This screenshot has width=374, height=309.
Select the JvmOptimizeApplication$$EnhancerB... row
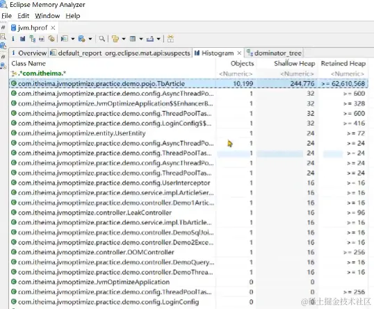[188, 103]
